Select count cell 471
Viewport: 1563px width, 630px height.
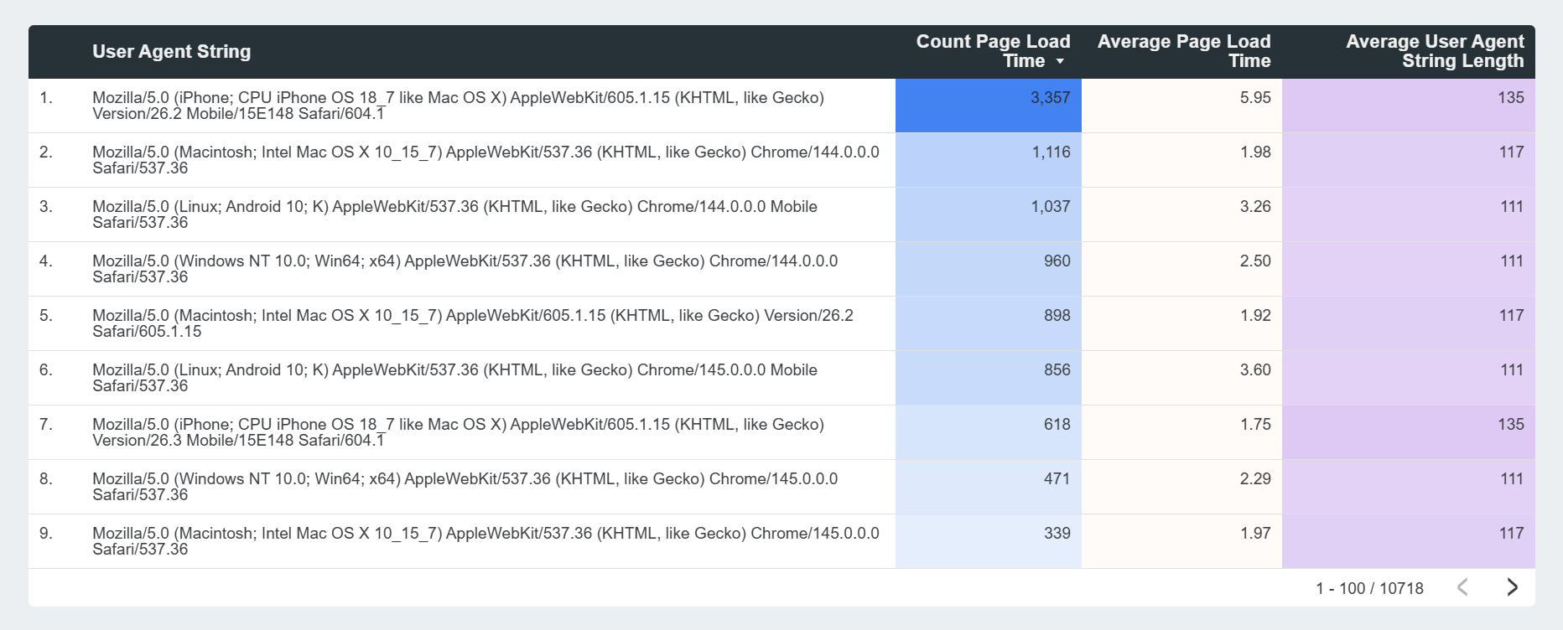989,487
